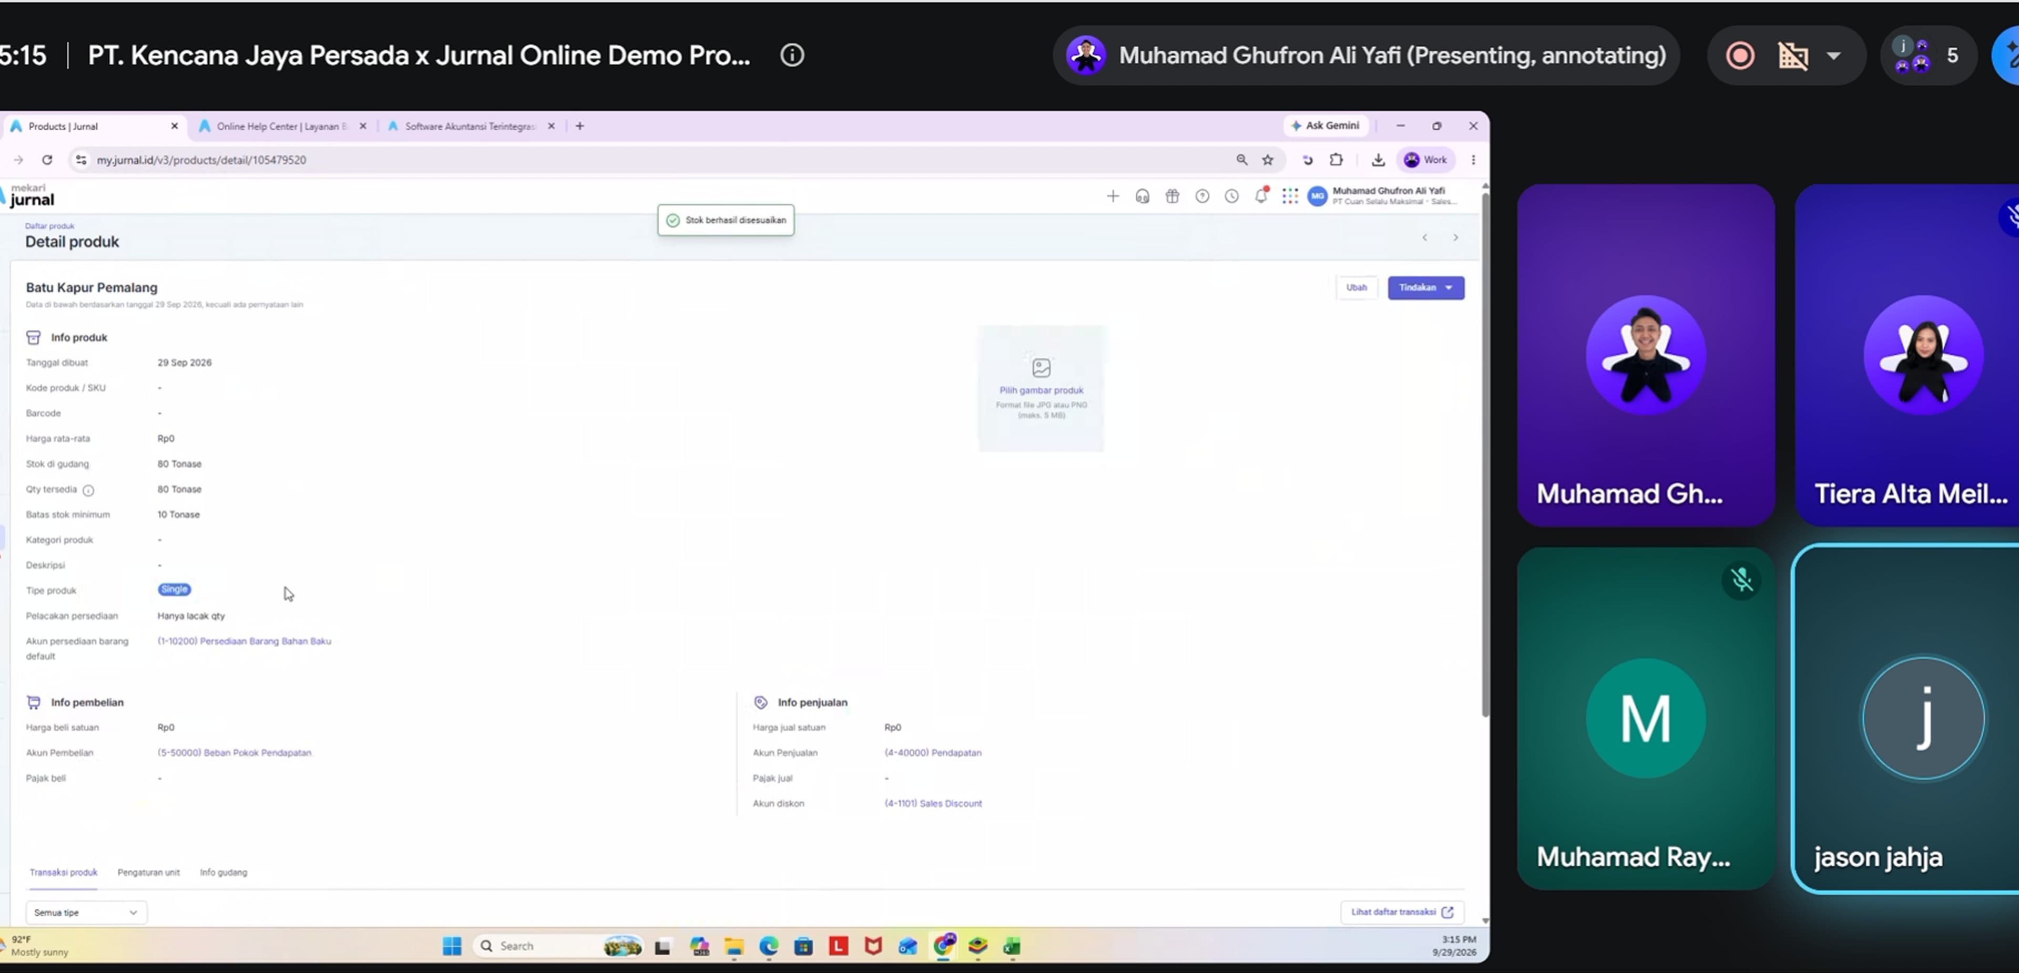Click the Lihat daftar transaksi link
Screen dimensions: 2019x973
(1402, 912)
